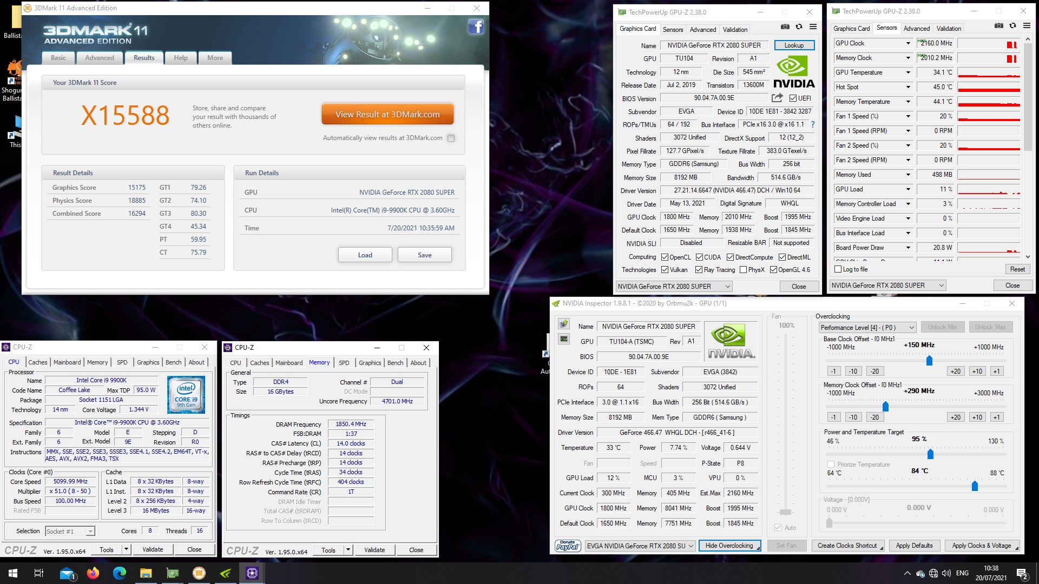
Task: Click the PCIe bus interface question mark
Action: pos(812,124)
